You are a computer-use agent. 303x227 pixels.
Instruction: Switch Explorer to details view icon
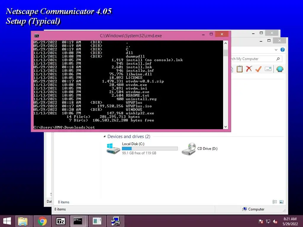275,202
